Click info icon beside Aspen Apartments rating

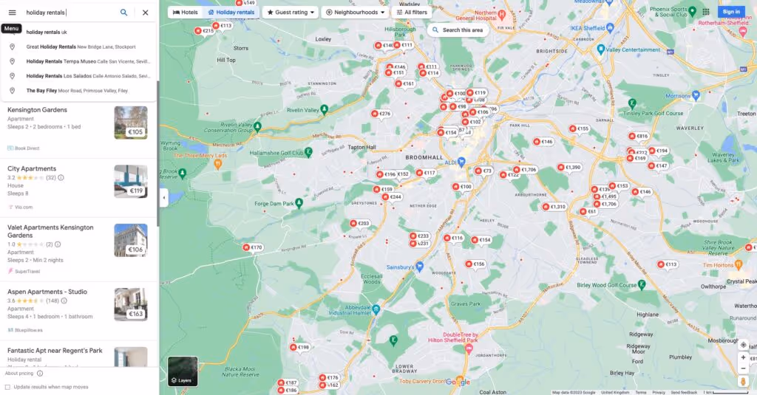[x=64, y=301]
